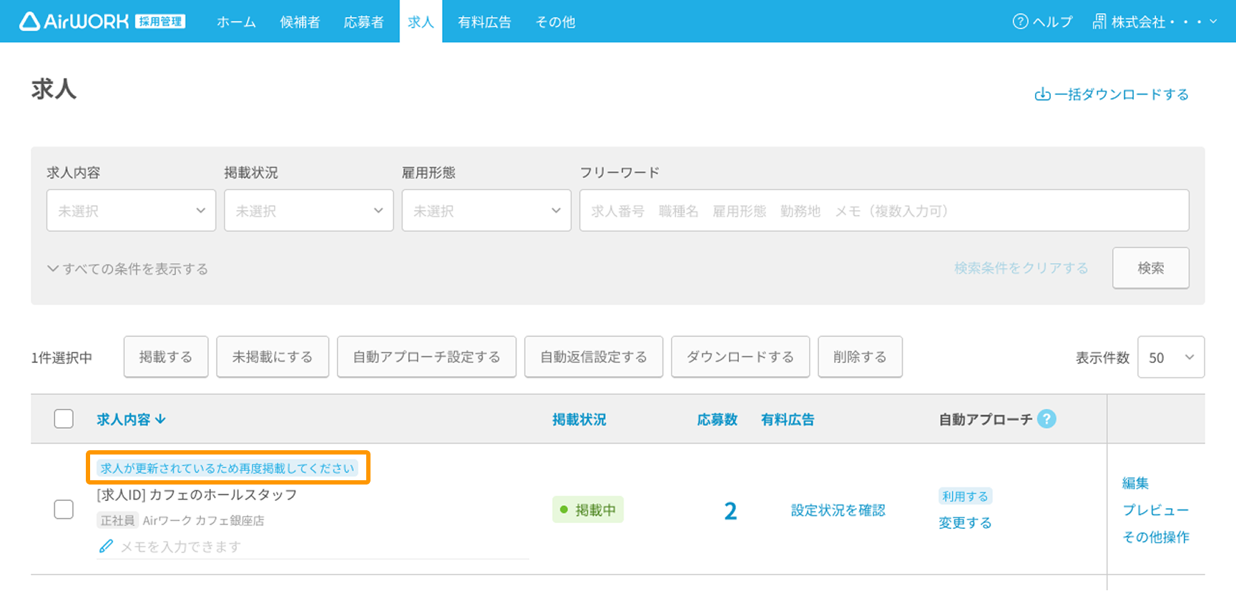This screenshot has height=591, width=1236.
Task: Click the 未掲載にする button
Action: (x=273, y=357)
